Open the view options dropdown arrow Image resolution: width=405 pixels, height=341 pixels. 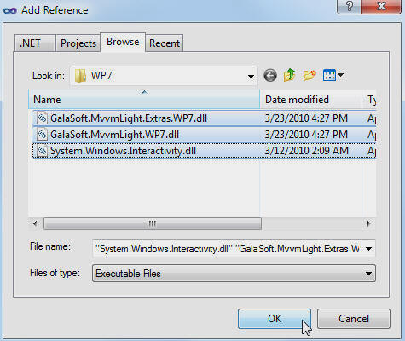(x=341, y=75)
